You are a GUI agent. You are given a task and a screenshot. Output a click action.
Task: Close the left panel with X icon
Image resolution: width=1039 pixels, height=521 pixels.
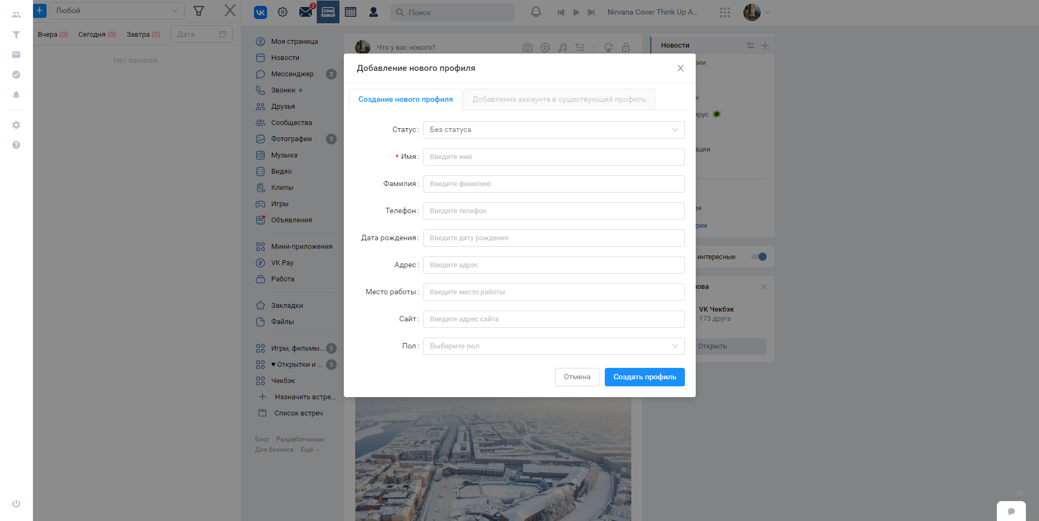coord(230,10)
